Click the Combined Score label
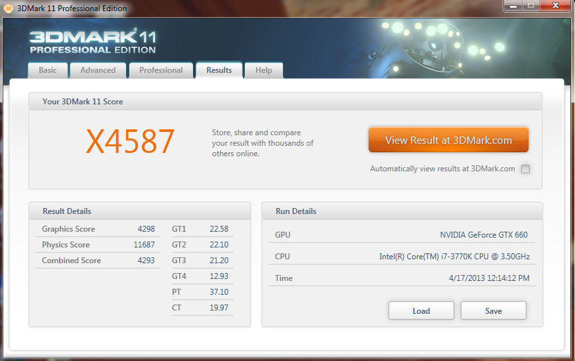This screenshot has height=361, width=575. [72, 261]
